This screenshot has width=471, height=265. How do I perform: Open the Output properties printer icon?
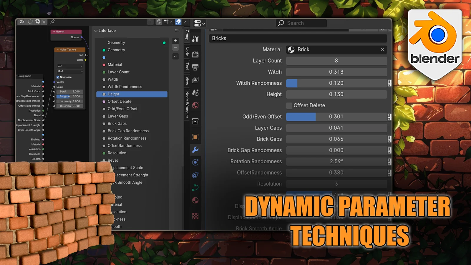(x=195, y=67)
